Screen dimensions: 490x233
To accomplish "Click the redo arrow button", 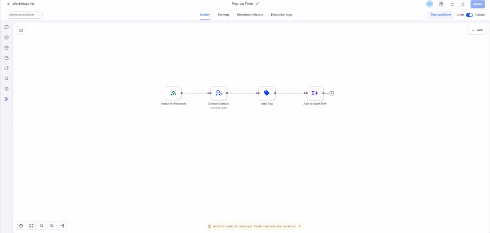I will 463,4.
